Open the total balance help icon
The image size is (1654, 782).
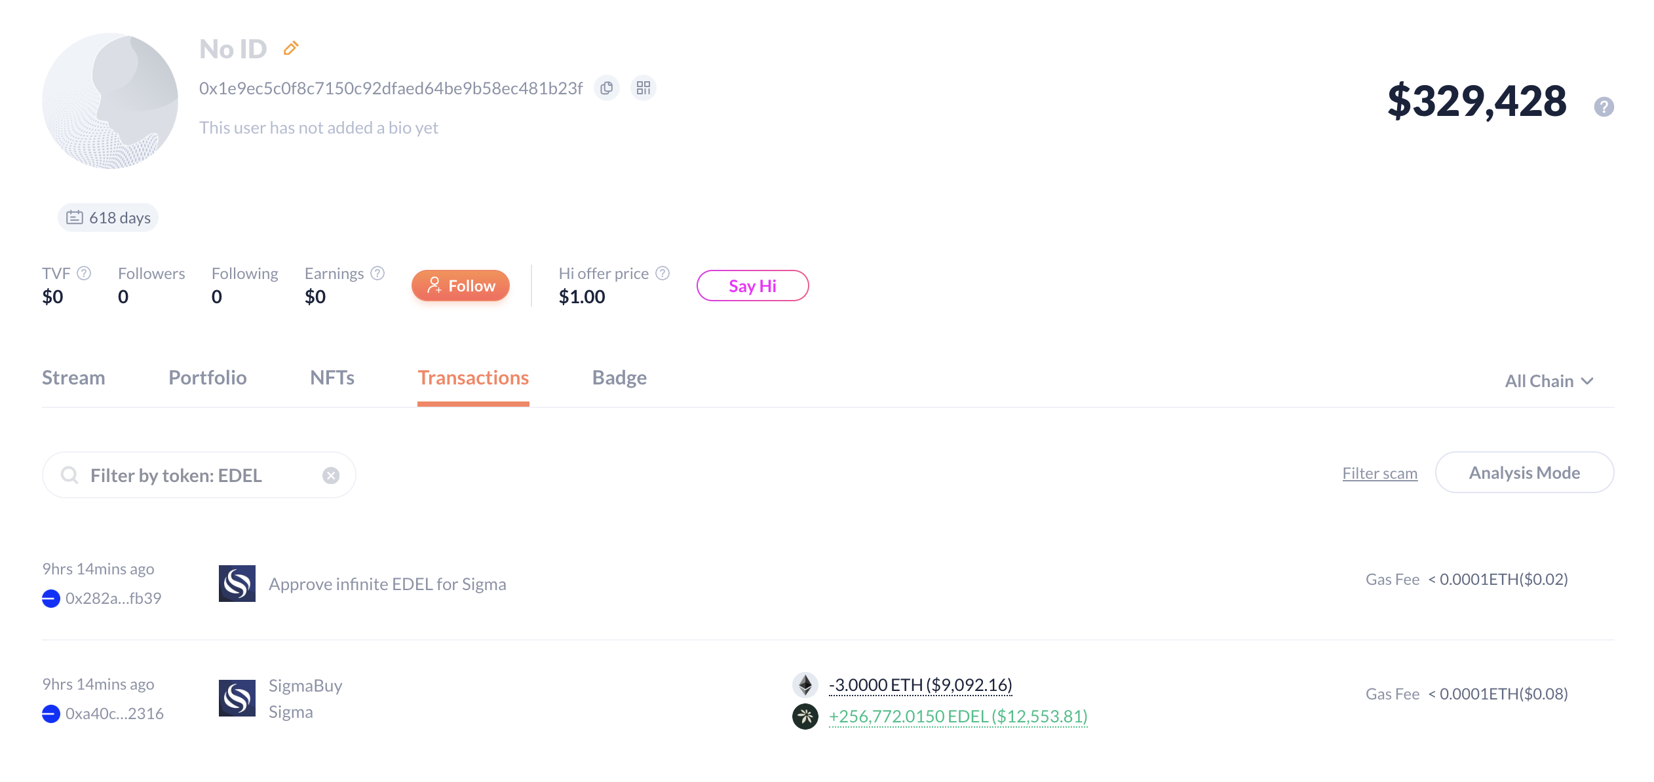point(1604,106)
